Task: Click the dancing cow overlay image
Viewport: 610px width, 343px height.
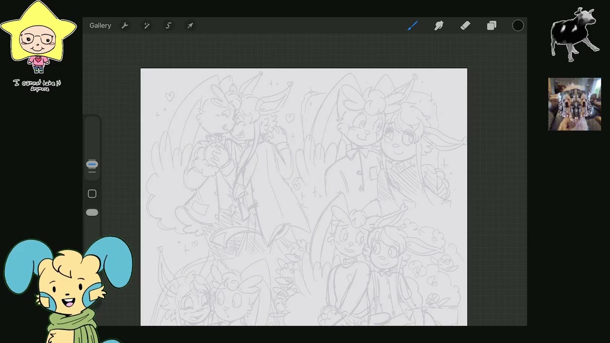Action: pyautogui.click(x=575, y=34)
